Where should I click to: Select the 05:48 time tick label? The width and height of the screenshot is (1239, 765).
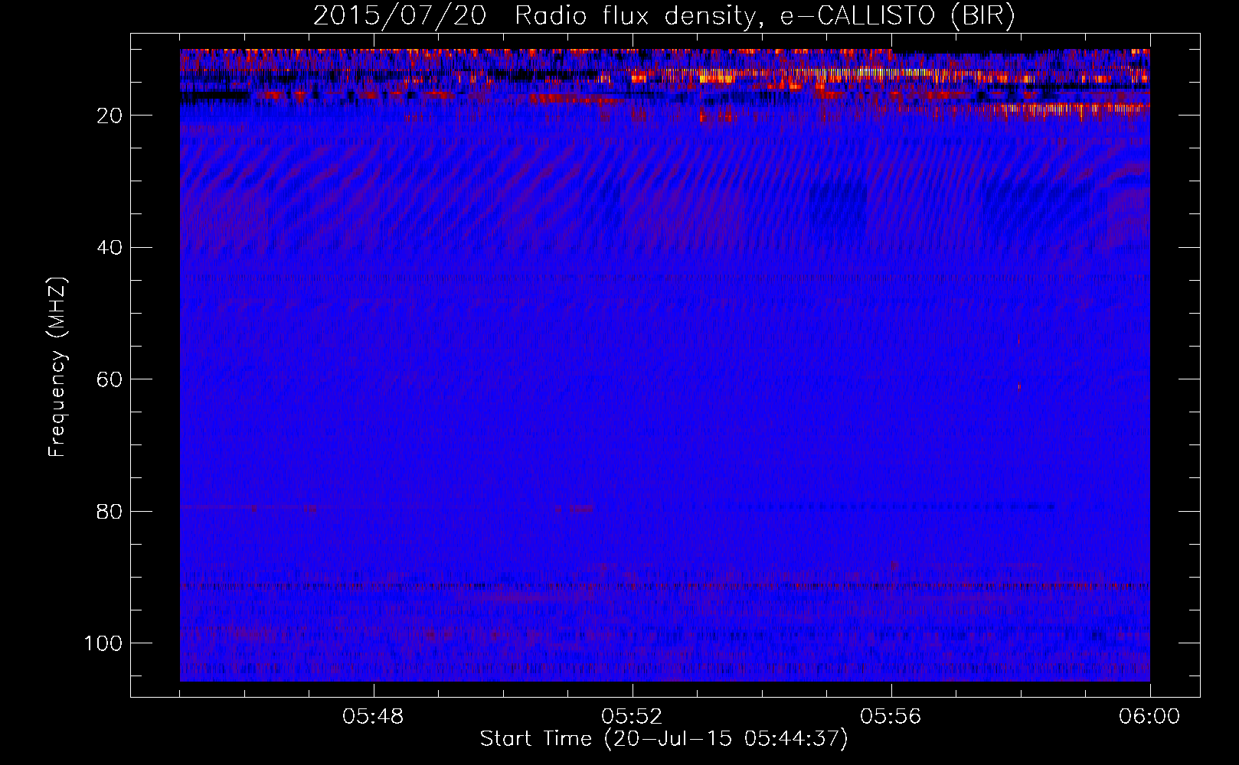click(x=373, y=717)
